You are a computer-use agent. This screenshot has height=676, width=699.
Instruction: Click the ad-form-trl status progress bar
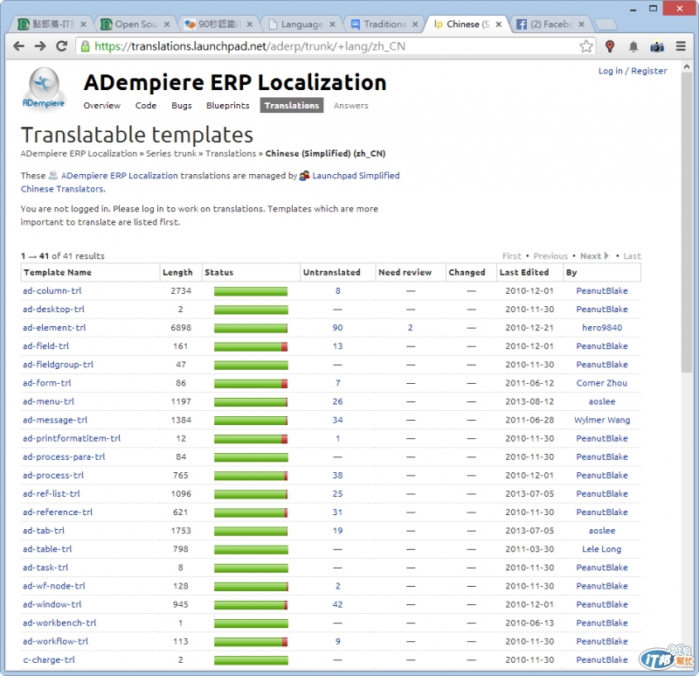click(x=251, y=383)
